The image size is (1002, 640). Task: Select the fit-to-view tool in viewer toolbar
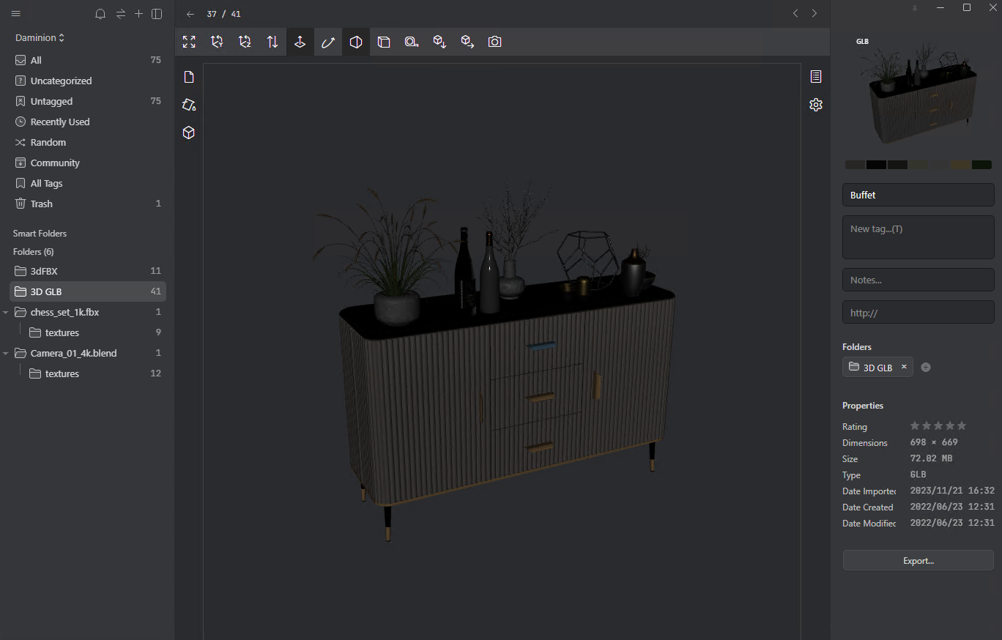point(189,42)
